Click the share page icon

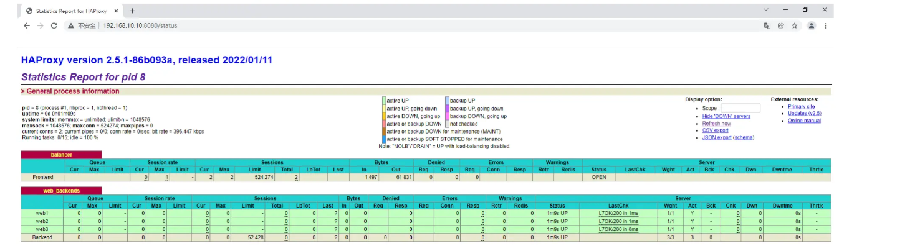click(x=780, y=25)
